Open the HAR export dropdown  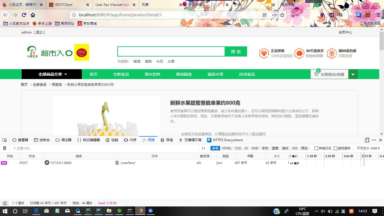[376, 148]
